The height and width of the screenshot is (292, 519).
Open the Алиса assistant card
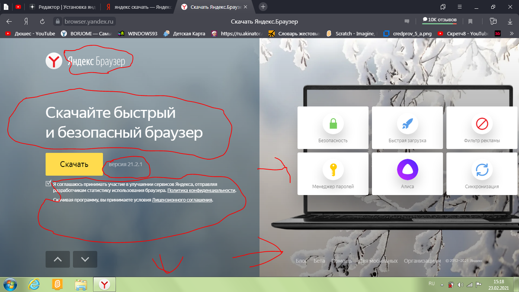click(407, 173)
